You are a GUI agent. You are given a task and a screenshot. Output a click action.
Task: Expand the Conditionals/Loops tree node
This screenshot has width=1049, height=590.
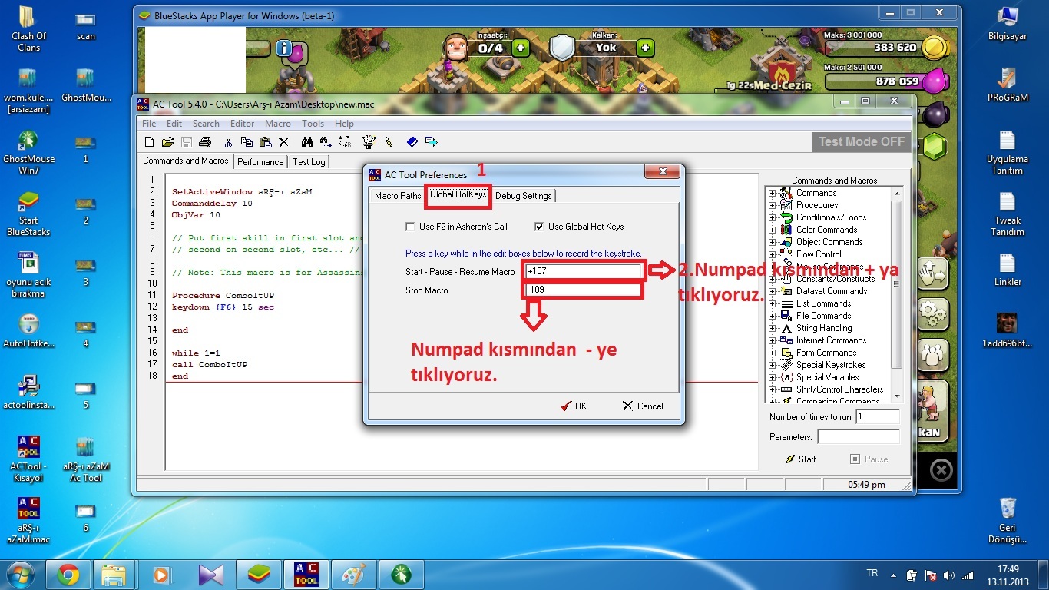772,217
